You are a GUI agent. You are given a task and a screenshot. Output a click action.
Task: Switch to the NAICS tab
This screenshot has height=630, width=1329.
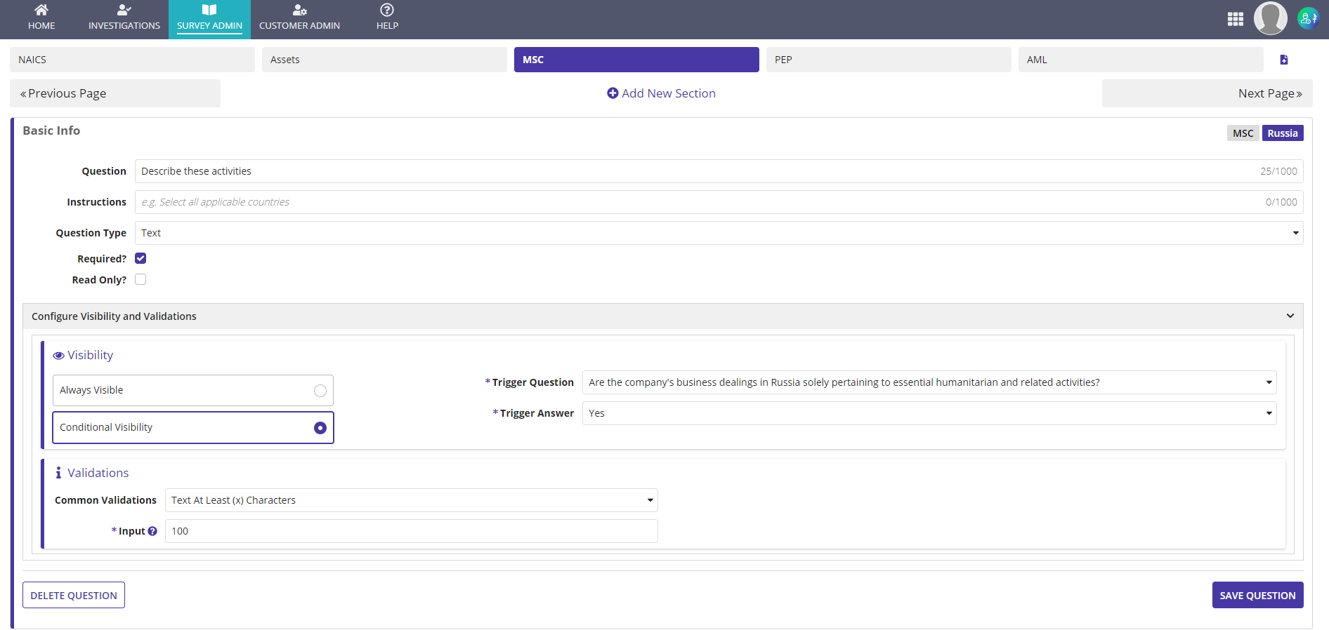point(132,60)
